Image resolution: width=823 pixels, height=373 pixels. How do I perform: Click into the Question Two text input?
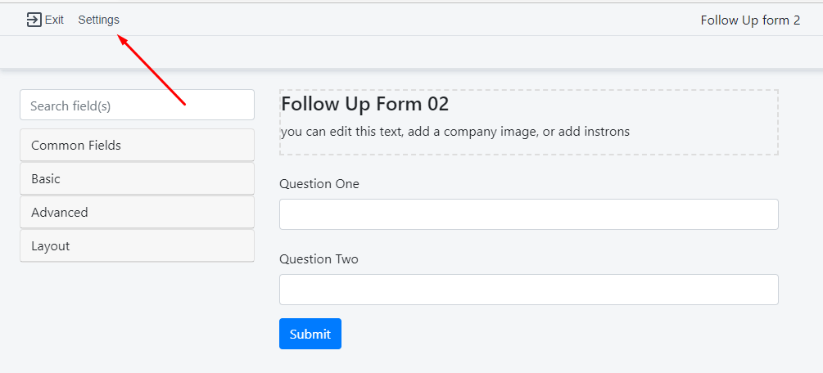528,290
